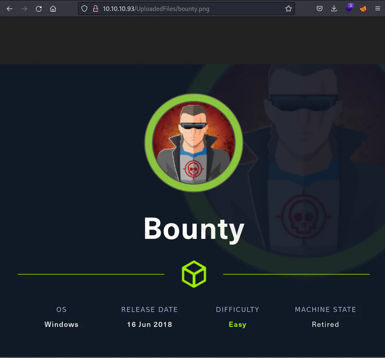Click the Windows value
Screen dimensions: 385x358
pos(61,324)
